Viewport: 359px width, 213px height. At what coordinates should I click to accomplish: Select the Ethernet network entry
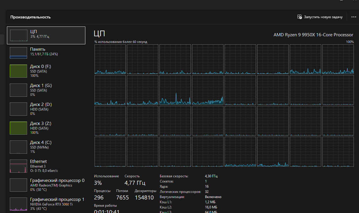(x=46, y=166)
